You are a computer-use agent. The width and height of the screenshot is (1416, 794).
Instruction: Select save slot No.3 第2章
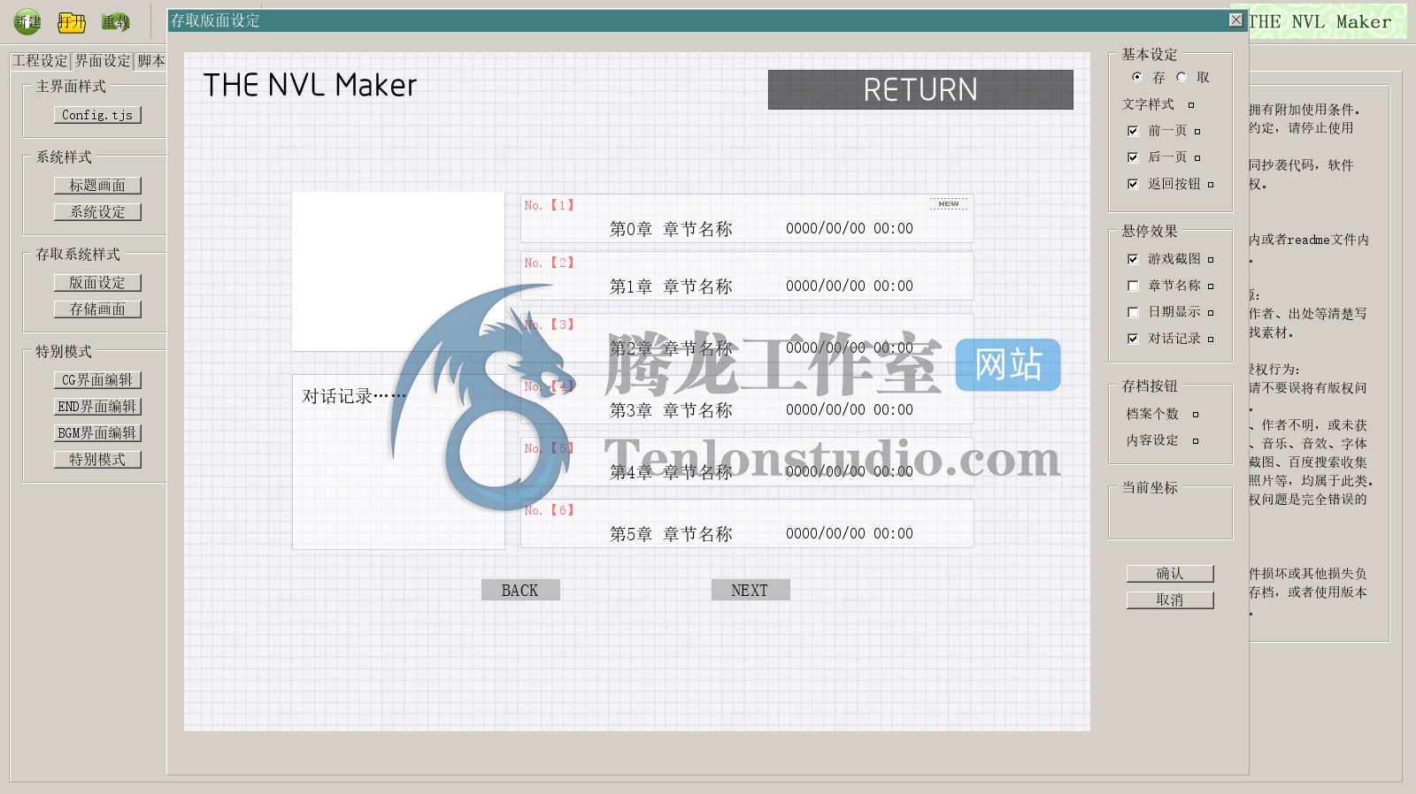tap(747, 338)
